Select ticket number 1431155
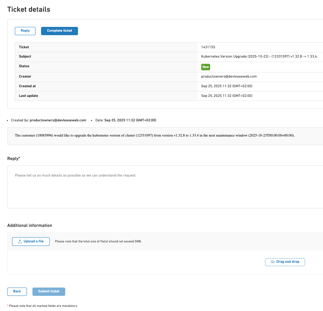This screenshot has width=323, height=311. click(208, 47)
